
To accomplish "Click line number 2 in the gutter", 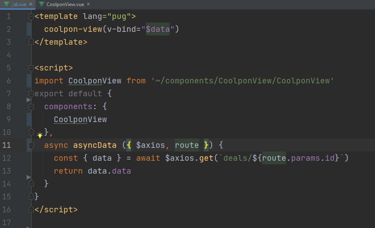I will (8, 29).
